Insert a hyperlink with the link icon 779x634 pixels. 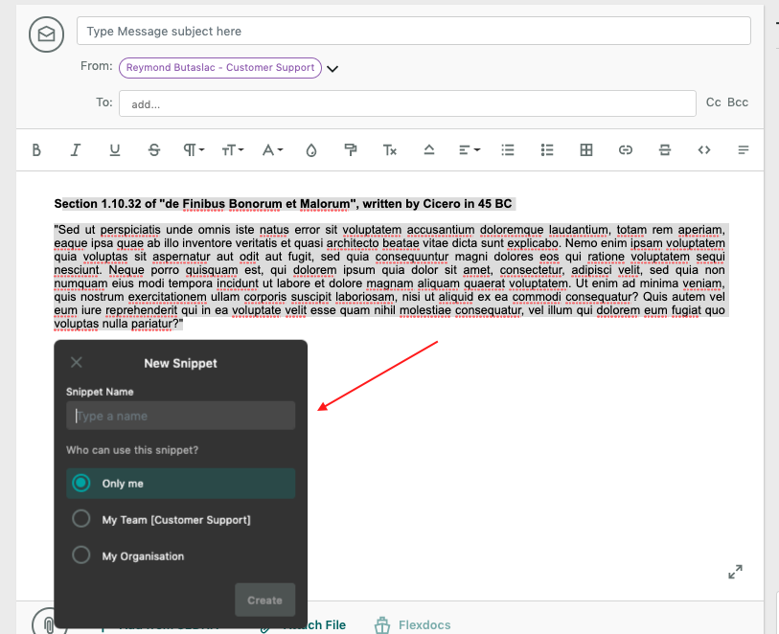pos(626,150)
